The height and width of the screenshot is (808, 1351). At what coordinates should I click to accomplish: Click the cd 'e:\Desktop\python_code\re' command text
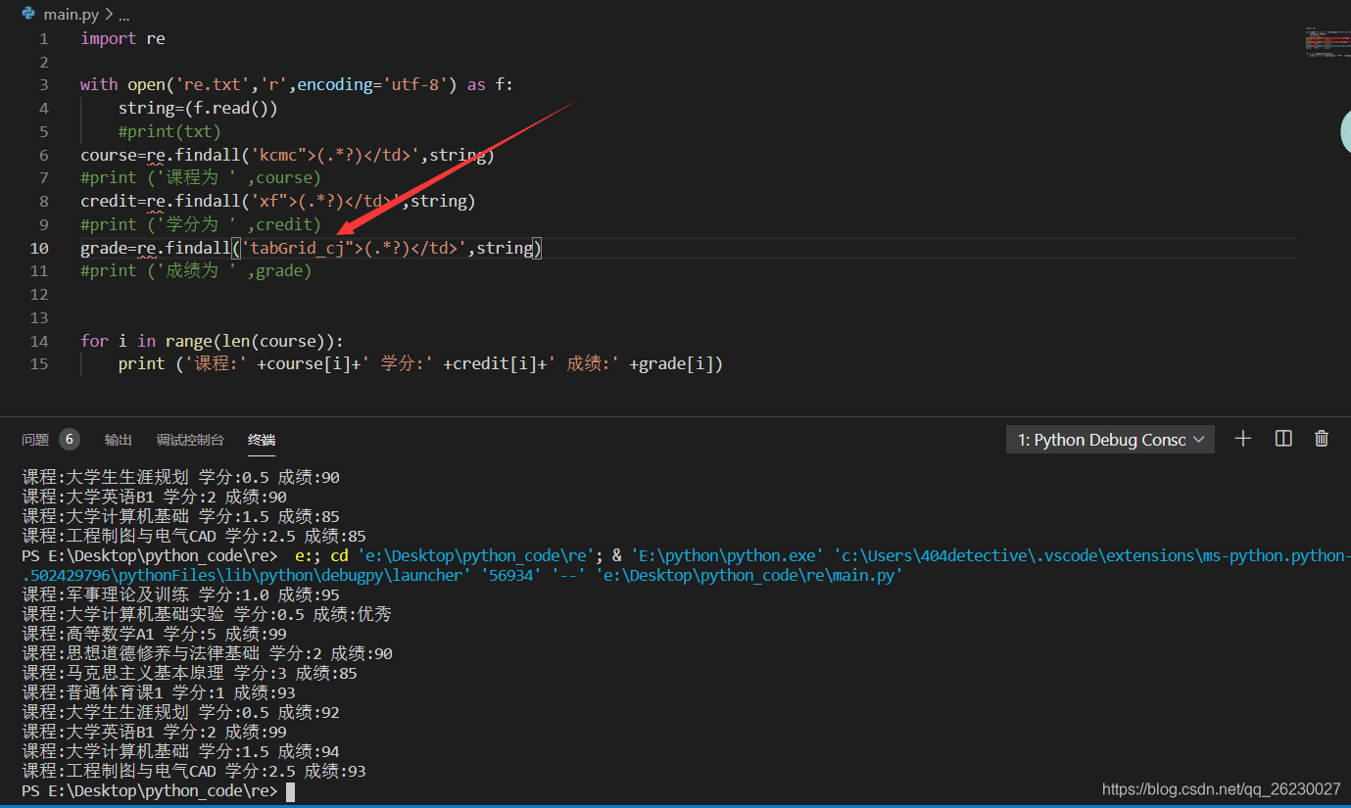466,555
